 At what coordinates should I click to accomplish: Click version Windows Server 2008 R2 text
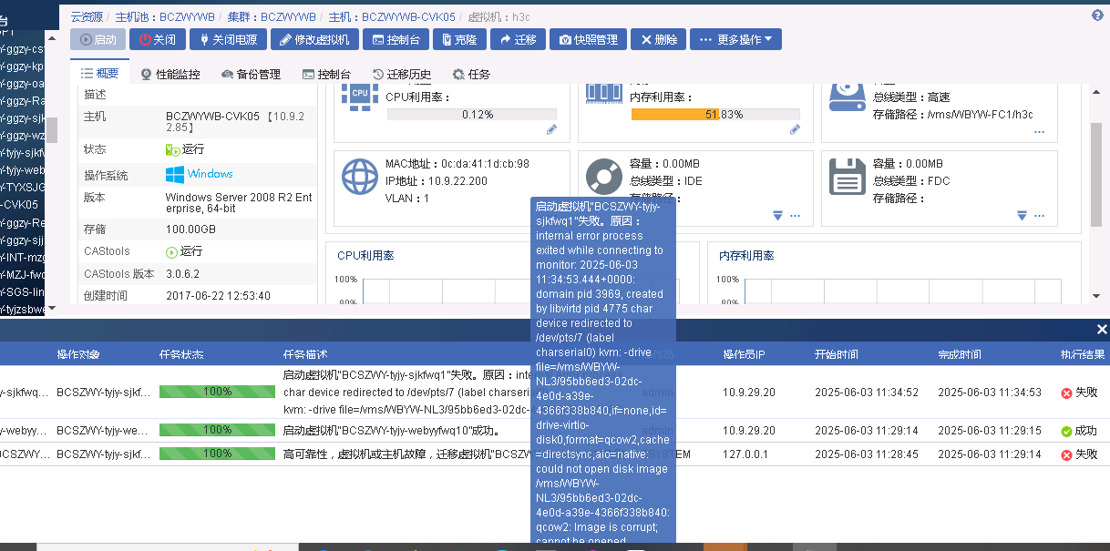pos(238,204)
